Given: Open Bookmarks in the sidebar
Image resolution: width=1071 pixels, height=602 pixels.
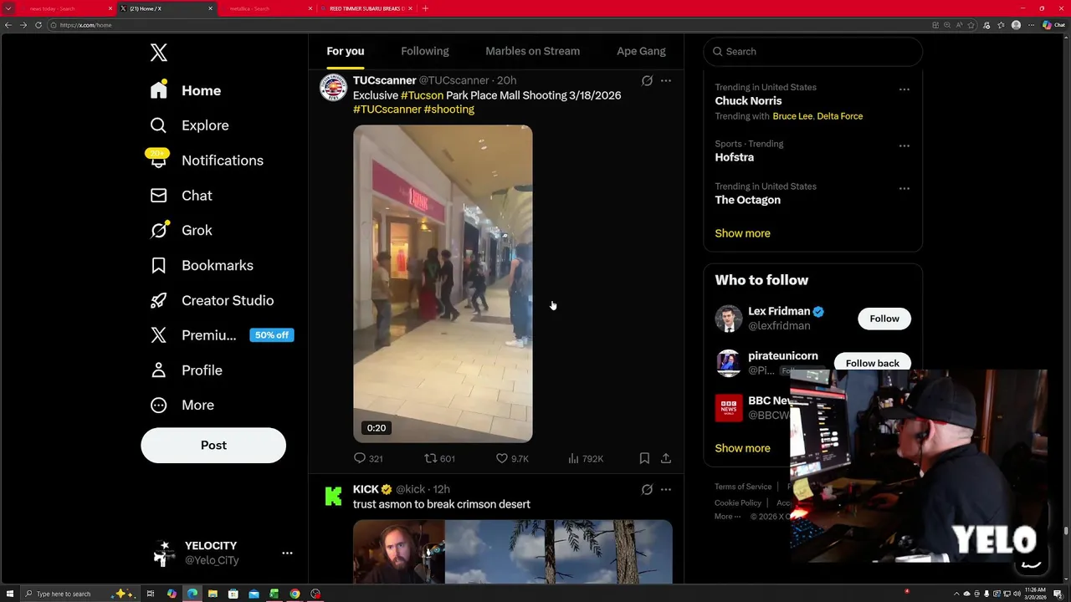Looking at the screenshot, I should [202, 265].
